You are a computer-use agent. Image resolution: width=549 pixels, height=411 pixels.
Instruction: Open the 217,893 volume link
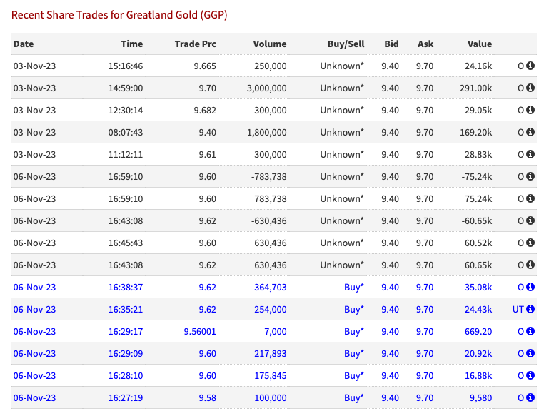(271, 354)
